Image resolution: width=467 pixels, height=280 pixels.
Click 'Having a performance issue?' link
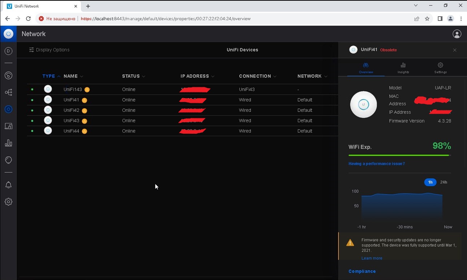point(376,164)
